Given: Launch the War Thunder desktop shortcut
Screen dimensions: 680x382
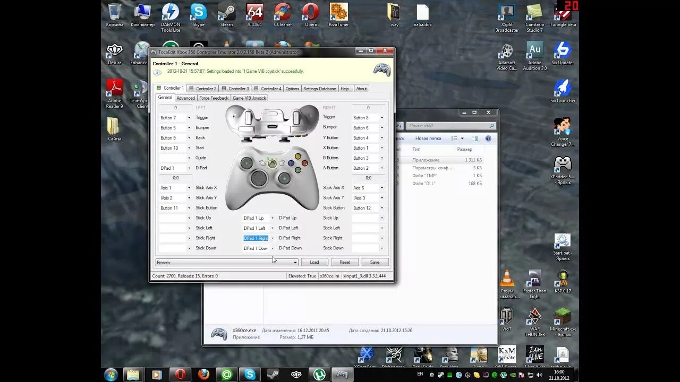Looking at the screenshot, I should click(x=535, y=323).
